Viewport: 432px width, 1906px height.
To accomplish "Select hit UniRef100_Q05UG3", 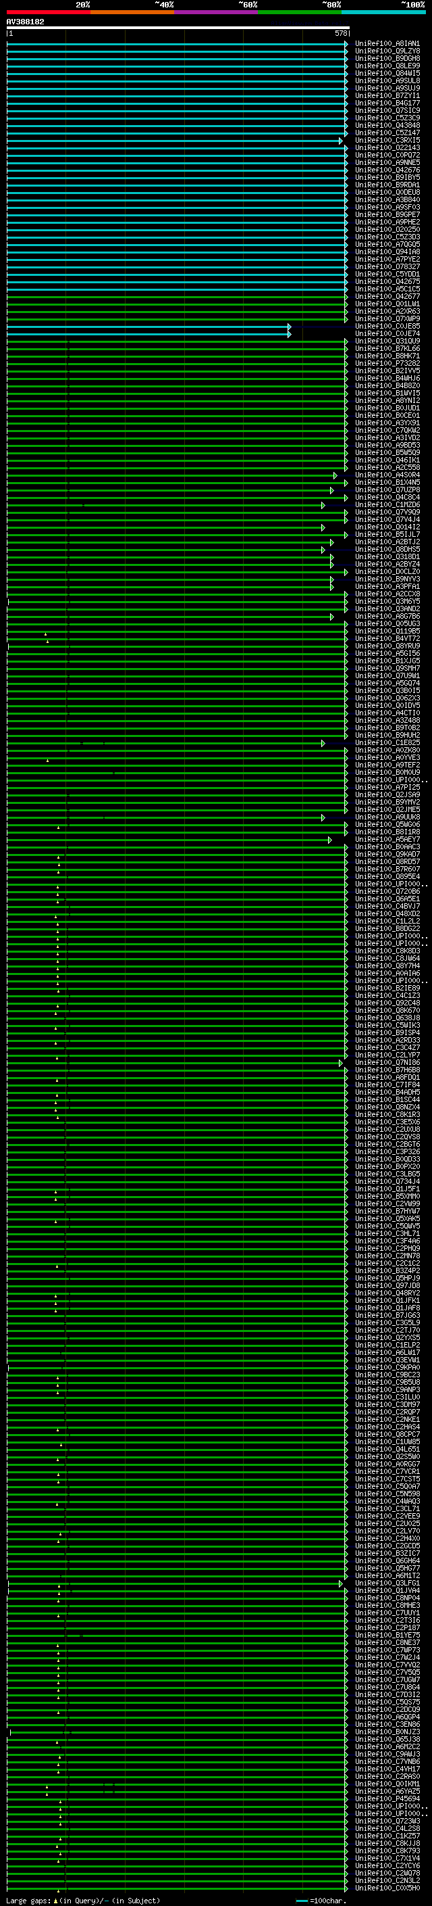I will 387,624.
